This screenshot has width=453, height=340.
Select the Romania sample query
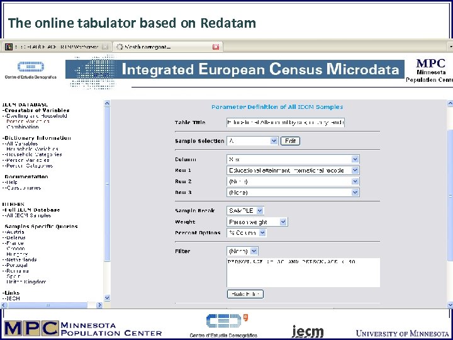point(16,271)
